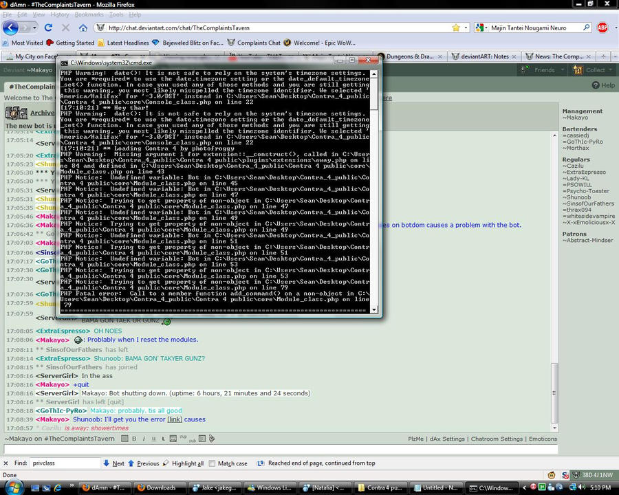619x495 pixels.
Task: Toggle the Match case checkbox
Action: 213,463
